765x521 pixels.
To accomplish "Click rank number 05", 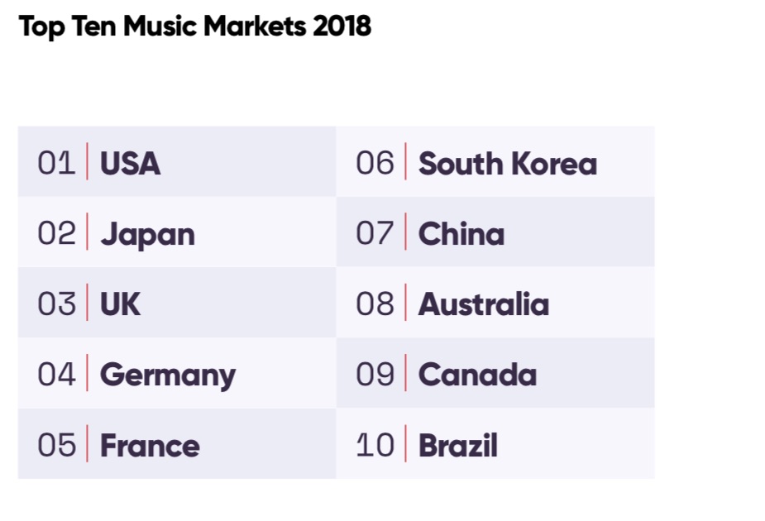I will (56, 446).
